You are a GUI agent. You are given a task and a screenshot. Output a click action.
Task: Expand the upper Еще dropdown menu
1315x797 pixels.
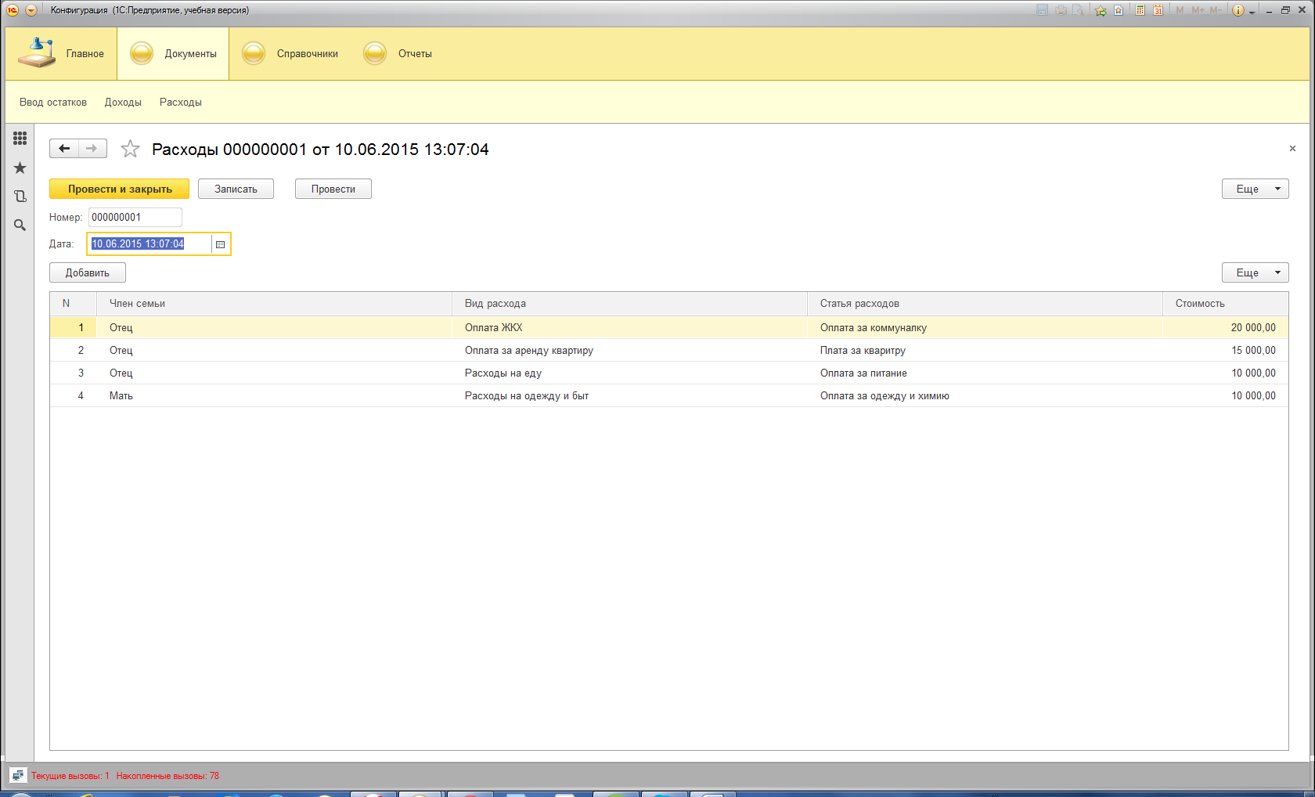(x=1255, y=189)
